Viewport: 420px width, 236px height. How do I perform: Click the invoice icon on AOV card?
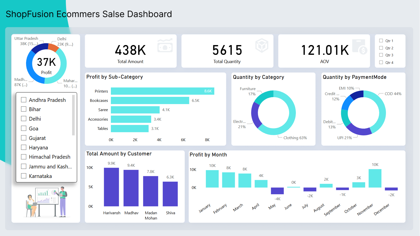coord(359,47)
